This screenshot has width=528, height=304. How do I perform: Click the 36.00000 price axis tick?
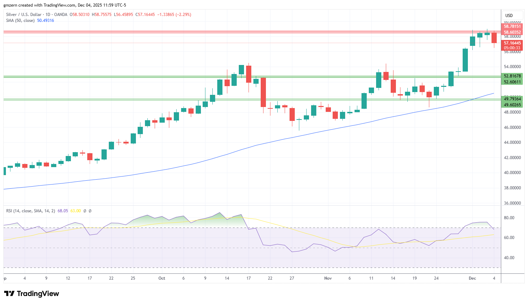click(x=512, y=203)
